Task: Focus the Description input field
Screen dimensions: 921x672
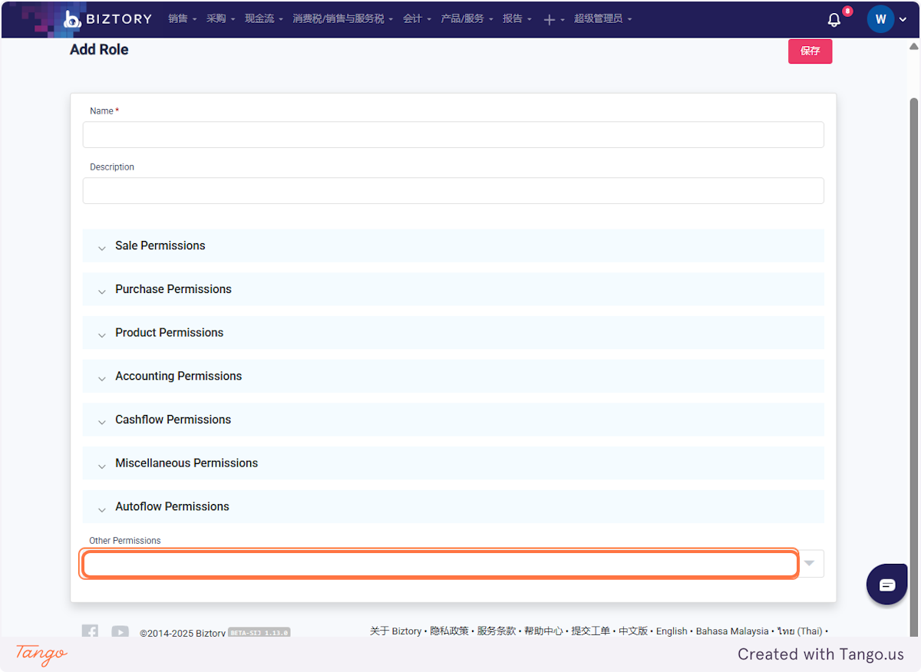Action: (453, 190)
